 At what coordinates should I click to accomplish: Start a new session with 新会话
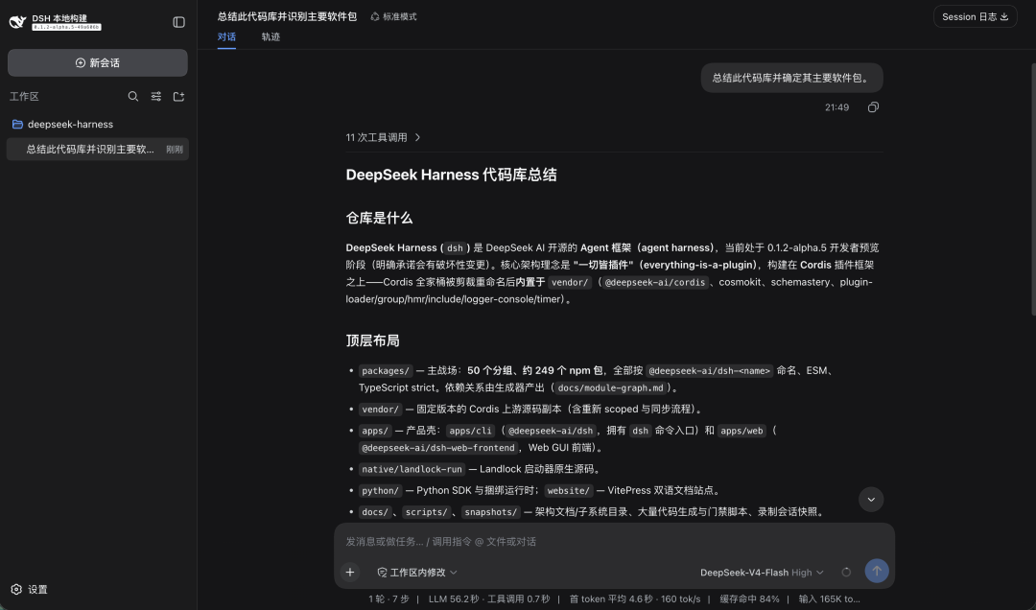[98, 62]
